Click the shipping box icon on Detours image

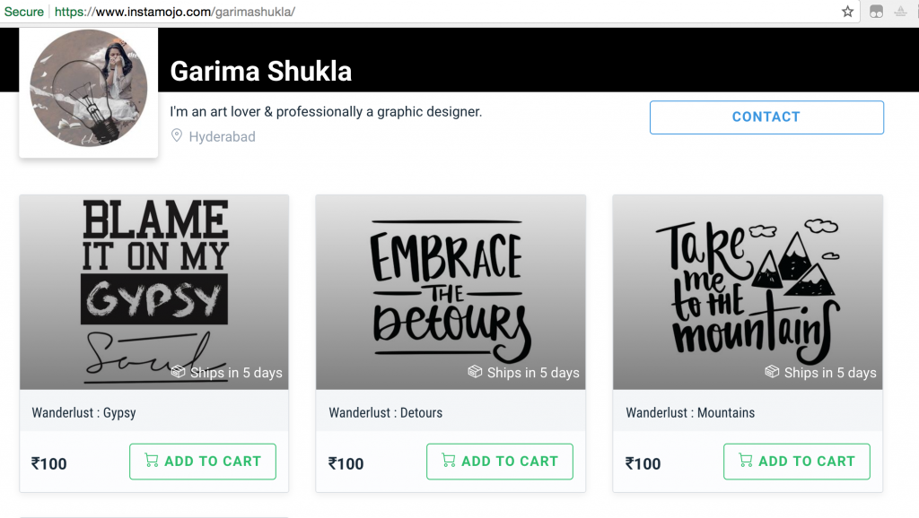(475, 372)
